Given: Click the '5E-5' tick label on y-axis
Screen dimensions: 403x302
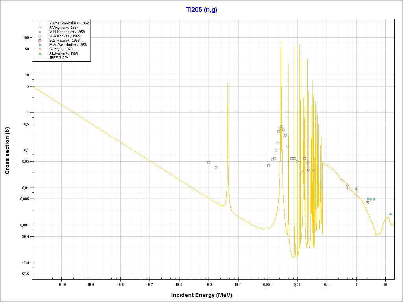Looking at the screenshot, I should pyautogui.click(x=25, y=274).
